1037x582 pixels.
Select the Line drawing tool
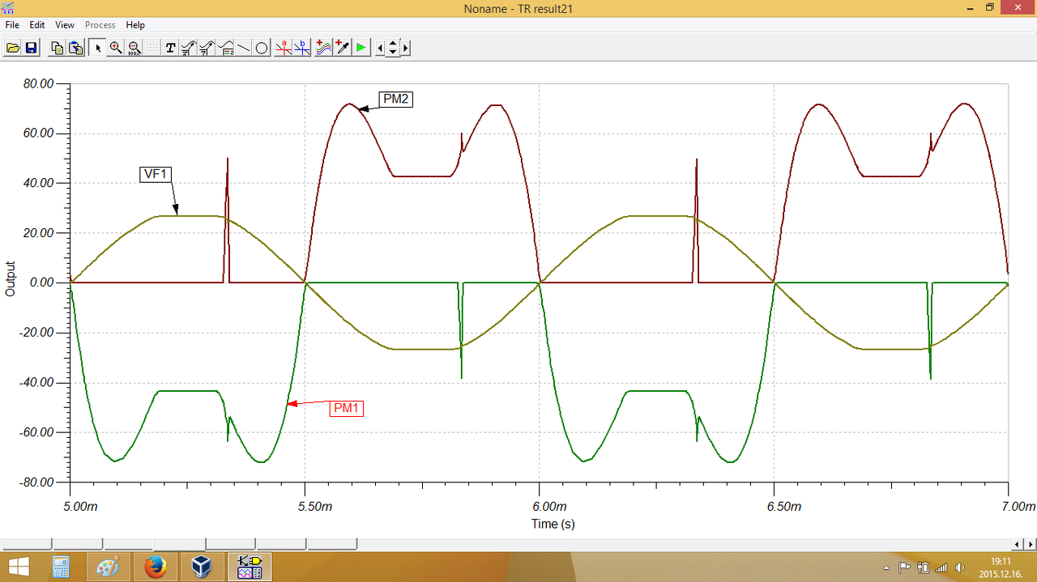pos(244,48)
